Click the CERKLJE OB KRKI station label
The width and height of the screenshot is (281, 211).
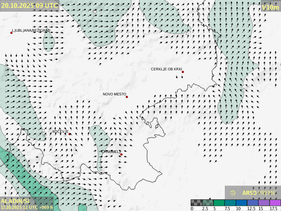(x=166, y=69)
